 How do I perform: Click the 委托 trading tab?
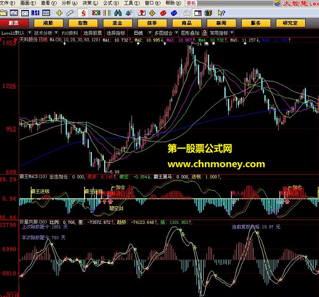[x=191, y=3]
